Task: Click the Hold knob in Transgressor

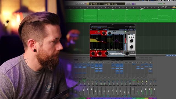Action: click(x=93, y=53)
